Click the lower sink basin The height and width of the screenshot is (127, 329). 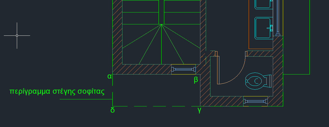262,28
